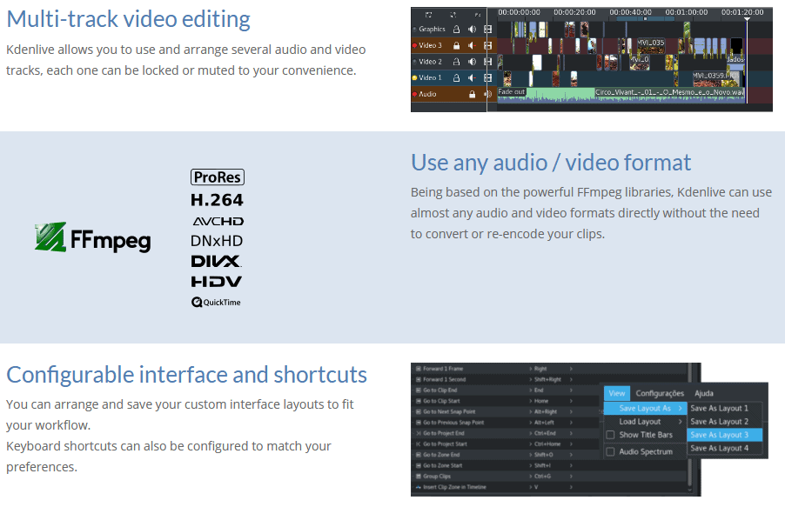The height and width of the screenshot is (507, 785).
Task: Click the blue zone bar in timeline ruler
Action: [x=645, y=19]
